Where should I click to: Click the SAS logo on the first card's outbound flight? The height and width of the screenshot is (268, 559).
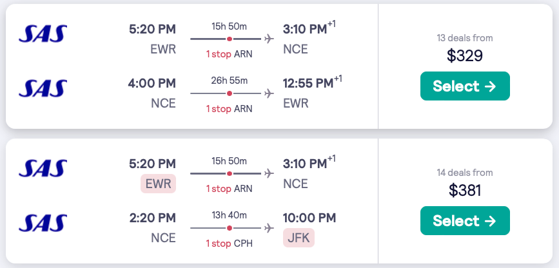(43, 33)
